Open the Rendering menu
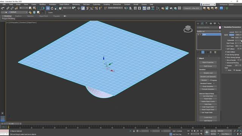Image resolution: width=242 pixels, height=136 pixels. pos(76,5)
